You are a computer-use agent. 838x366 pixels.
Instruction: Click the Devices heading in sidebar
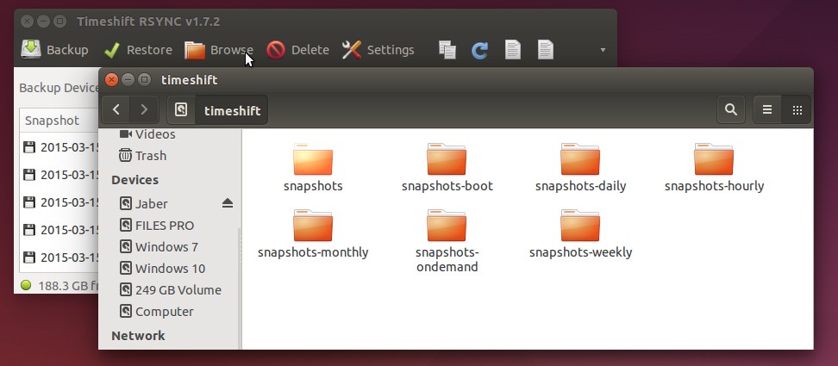click(x=134, y=180)
